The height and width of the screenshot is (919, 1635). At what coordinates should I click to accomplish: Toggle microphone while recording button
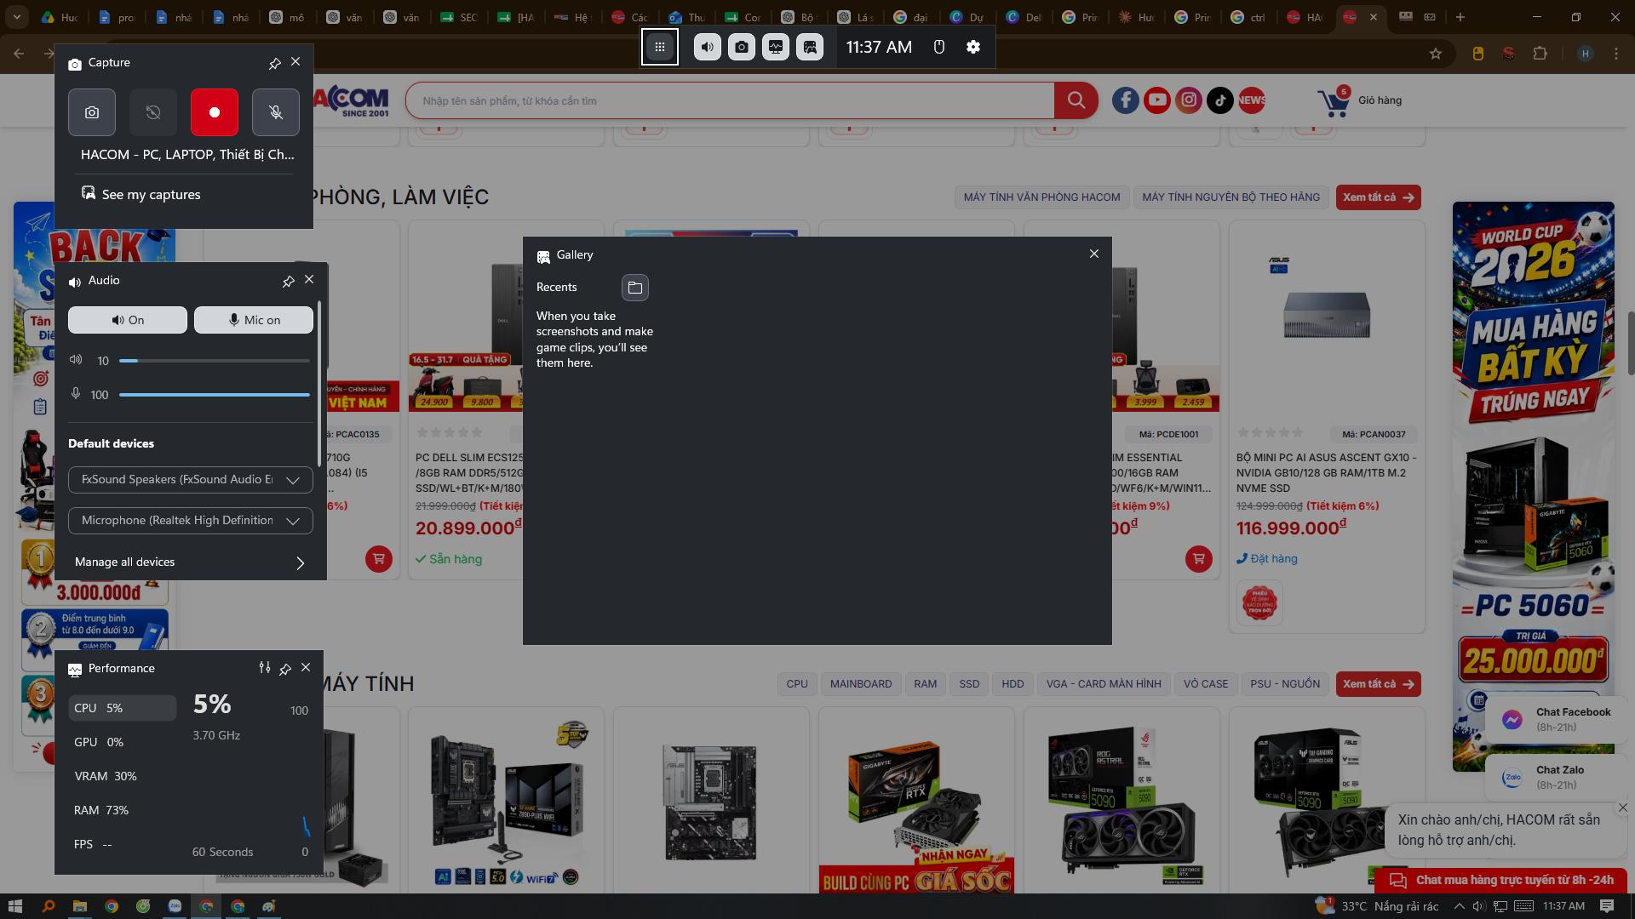[276, 112]
